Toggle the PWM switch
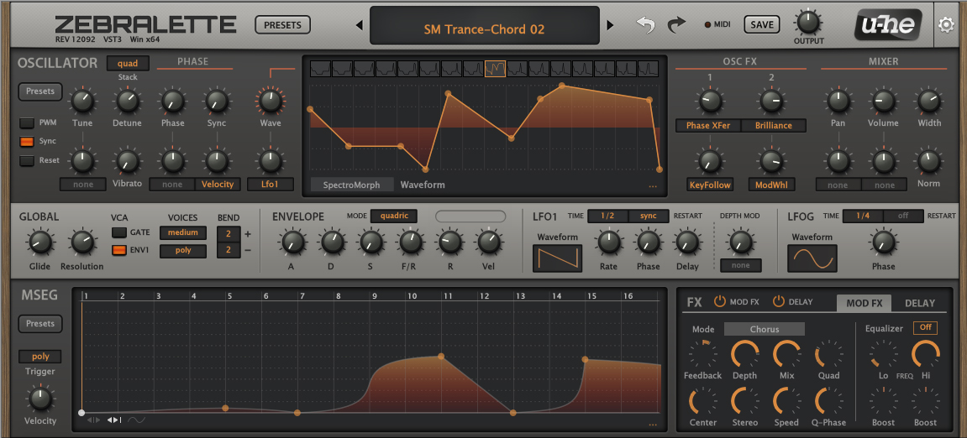Screen dimensions: 967x438 pos(27,123)
